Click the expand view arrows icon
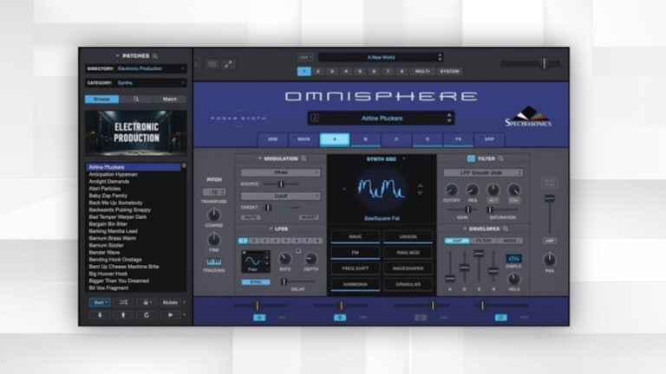 tap(228, 63)
